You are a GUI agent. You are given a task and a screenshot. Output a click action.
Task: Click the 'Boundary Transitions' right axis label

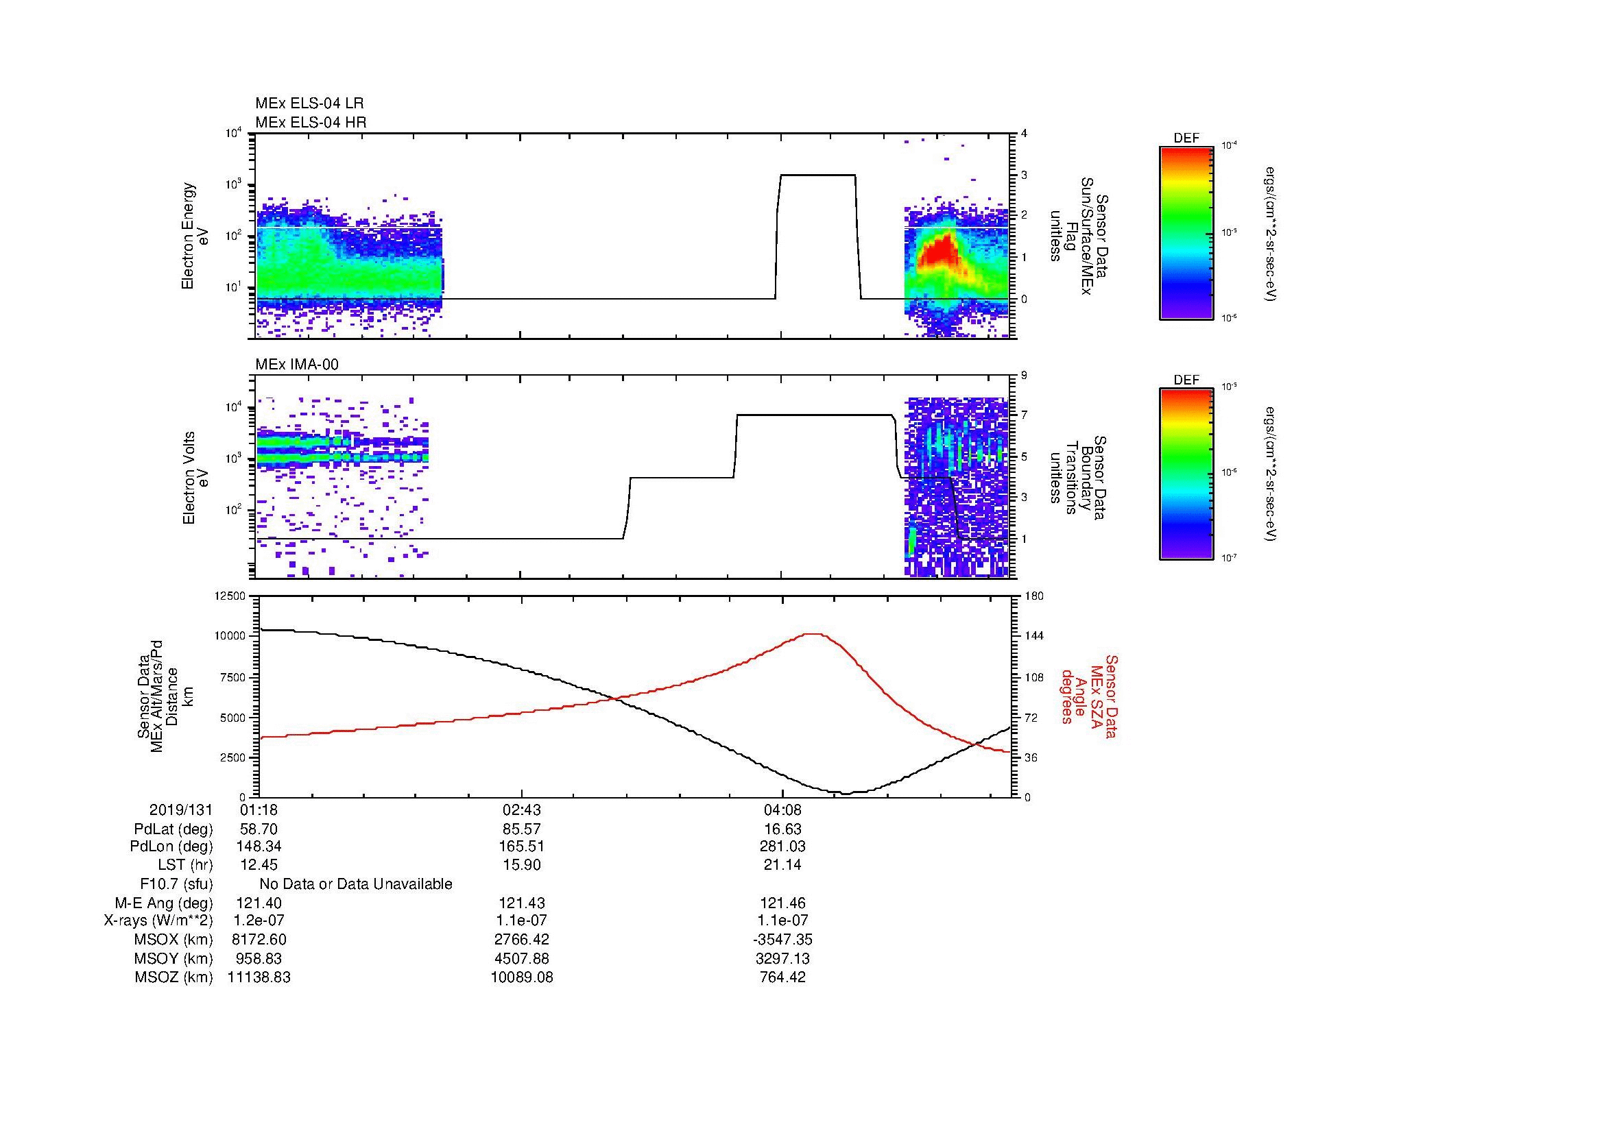coord(1078,478)
